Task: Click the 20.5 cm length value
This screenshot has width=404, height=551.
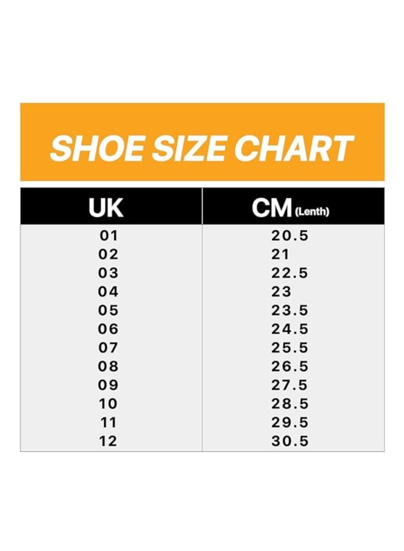Action: (290, 236)
